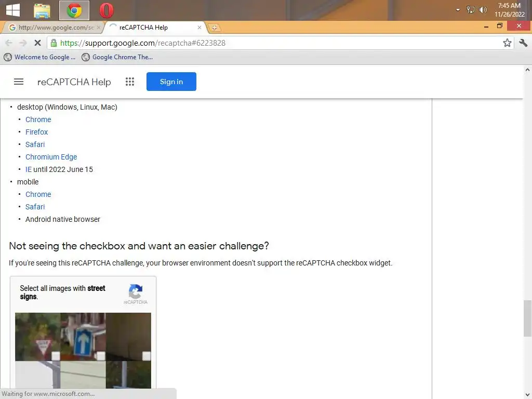Open the Welcome to Google bookmark

(39, 57)
